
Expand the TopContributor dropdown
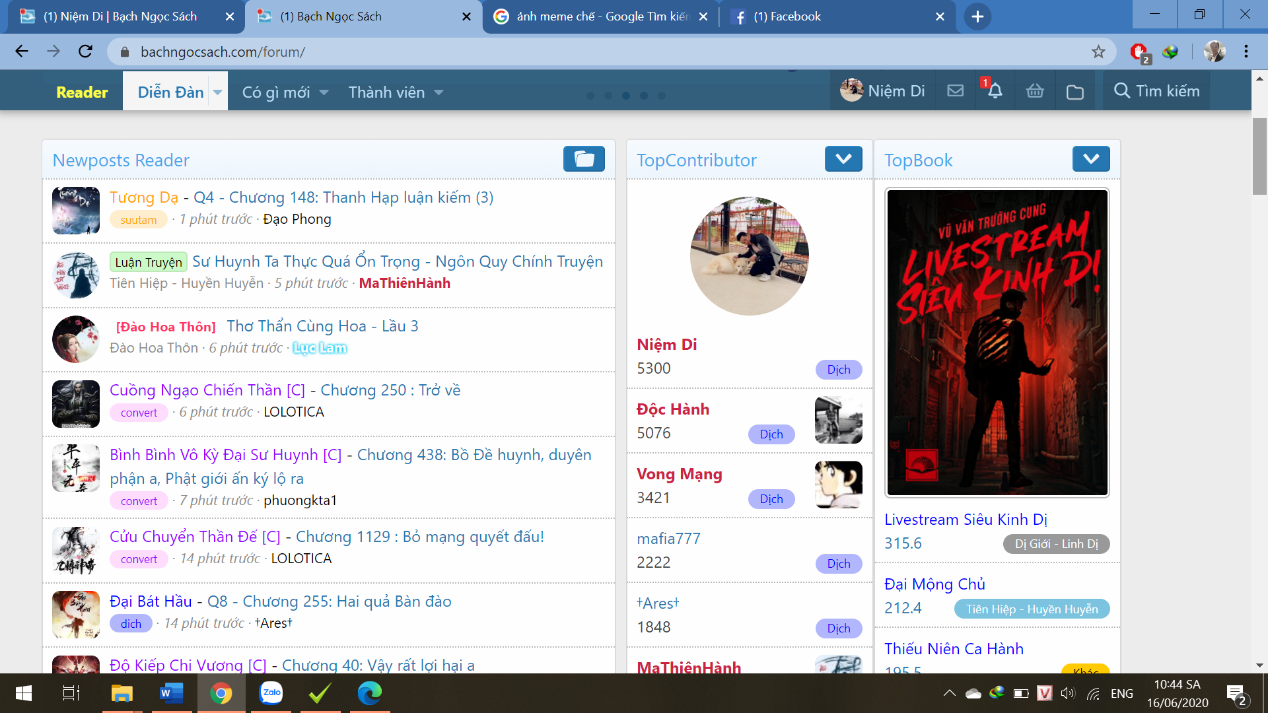(x=843, y=159)
